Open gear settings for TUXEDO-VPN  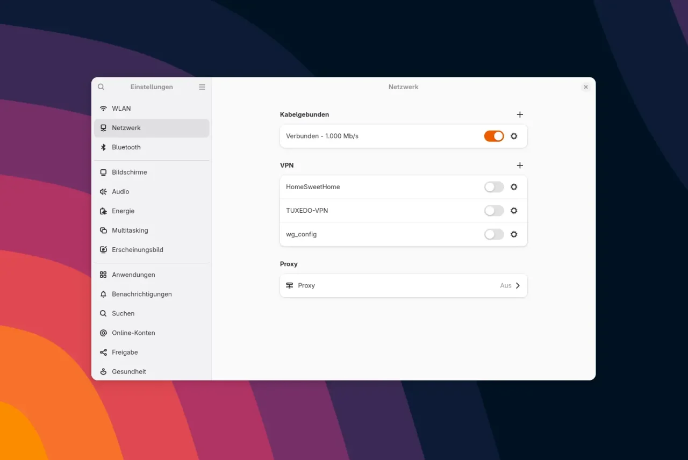[514, 211]
